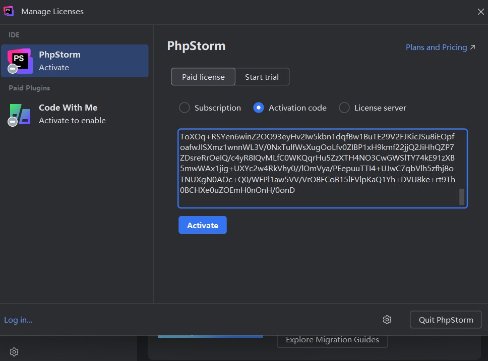Click the blue Activate button
488x361 pixels.
click(x=203, y=225)
